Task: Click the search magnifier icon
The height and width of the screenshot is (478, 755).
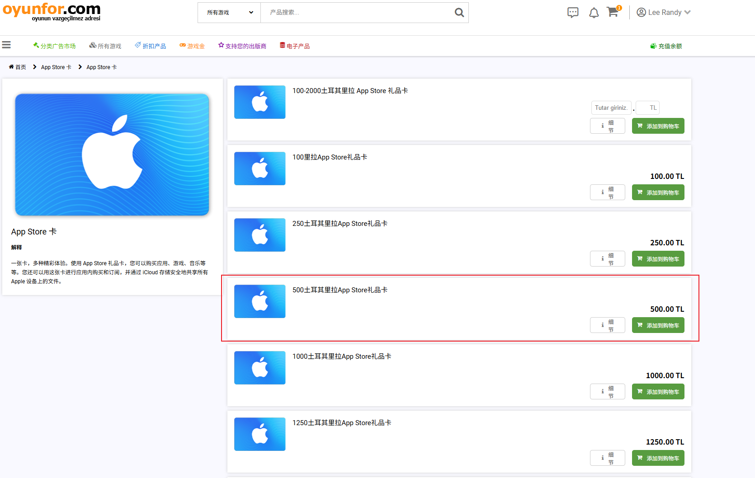Action: click(459, 13)
